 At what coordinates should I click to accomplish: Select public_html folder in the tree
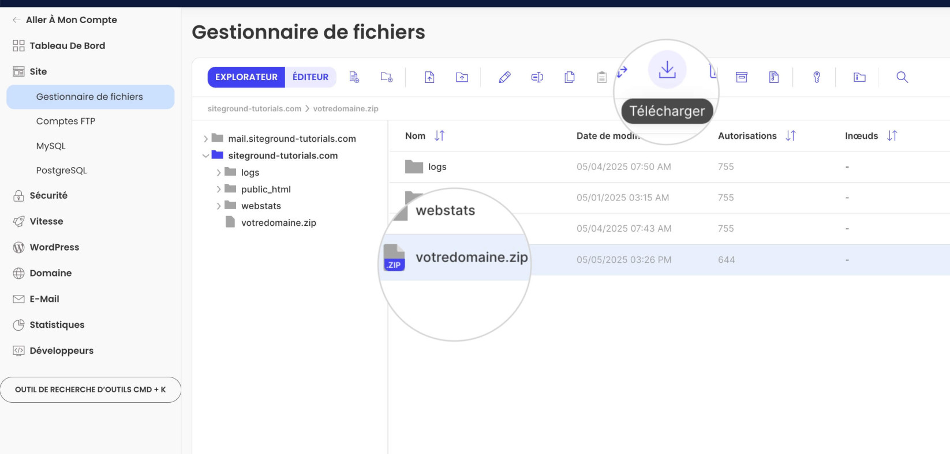(266, 189)
